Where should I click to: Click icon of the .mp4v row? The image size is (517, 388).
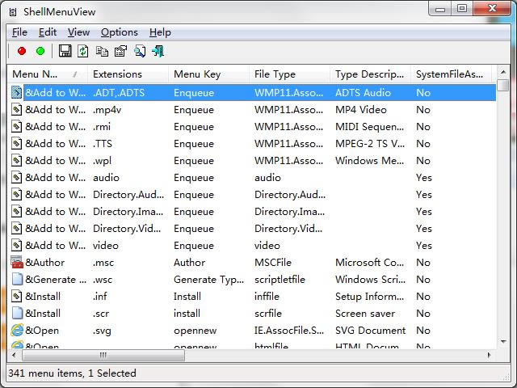(x=16, y=110)
